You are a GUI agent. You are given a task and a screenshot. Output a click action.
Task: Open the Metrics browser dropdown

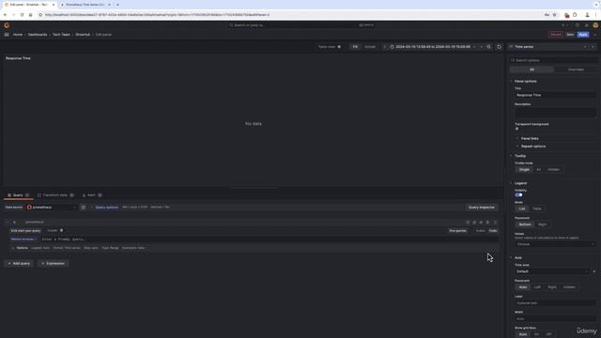23,239
